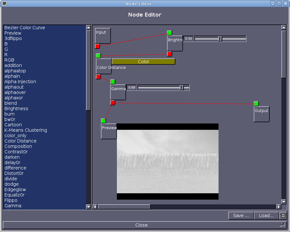Image resolution: width=290 pixels, height=232 pixels.
Task: Click the canvas horizontal scrollbar thumb
Action: (124, 207)
